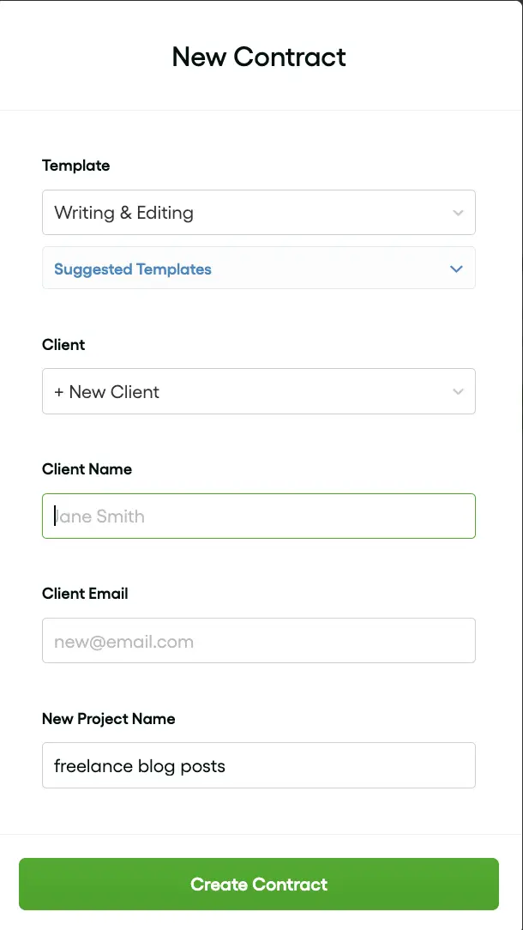Click the Client Email label
The width and height of the screenshot is (523, 930).
click(85, 594)
